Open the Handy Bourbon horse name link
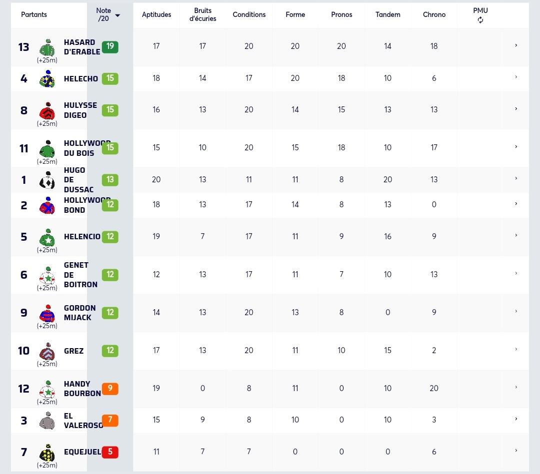 coord(82,389)
